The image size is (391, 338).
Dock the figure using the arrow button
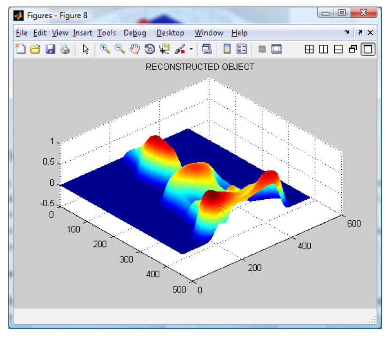347,33
